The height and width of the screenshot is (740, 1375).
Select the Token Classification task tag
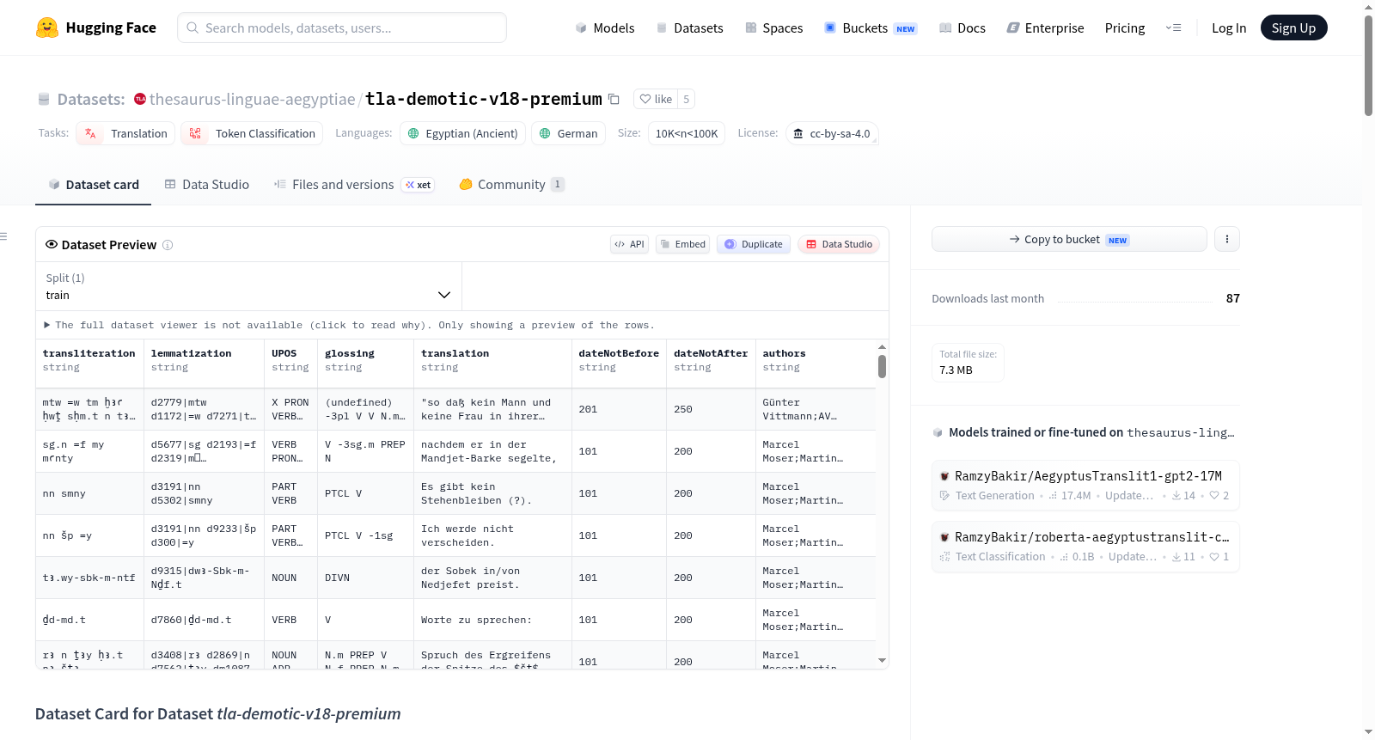(x=252, y=133)
